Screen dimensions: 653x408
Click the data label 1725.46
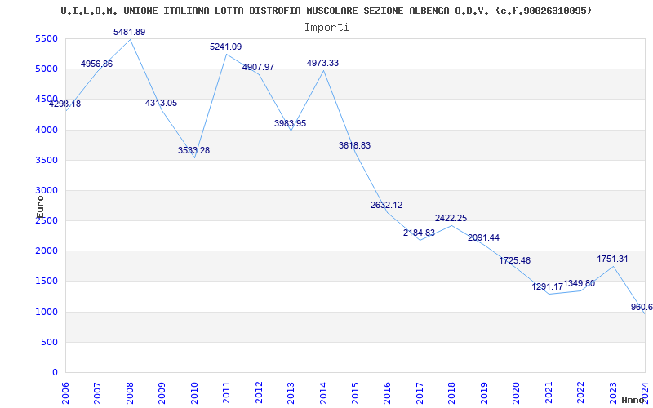pyautogui.click(x=515, y=260)
